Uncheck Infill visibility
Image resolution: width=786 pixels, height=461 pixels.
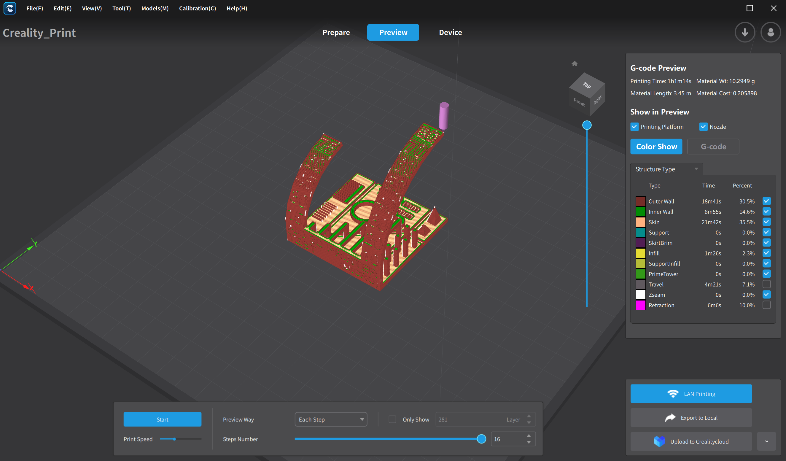tap(766, 253)
